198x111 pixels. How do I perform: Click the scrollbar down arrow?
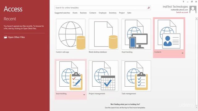pyautogui.click(x=196, y=108)
